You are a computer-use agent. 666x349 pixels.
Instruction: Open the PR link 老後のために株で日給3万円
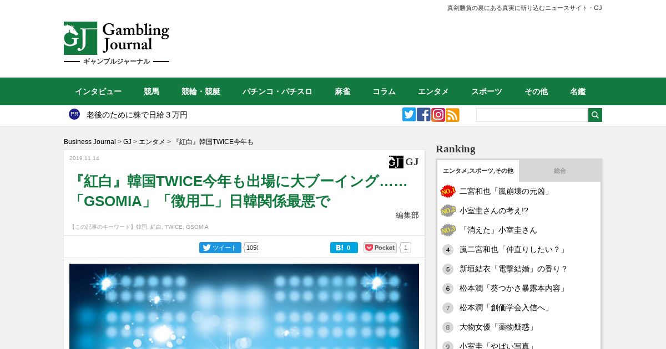[137, 115]
